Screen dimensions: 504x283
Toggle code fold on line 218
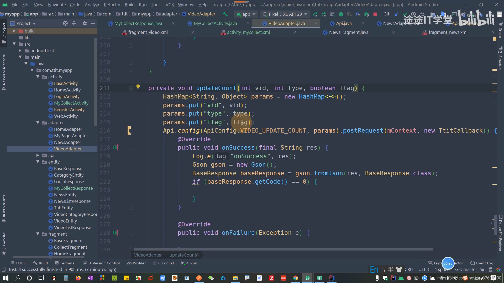click(131, 148)
